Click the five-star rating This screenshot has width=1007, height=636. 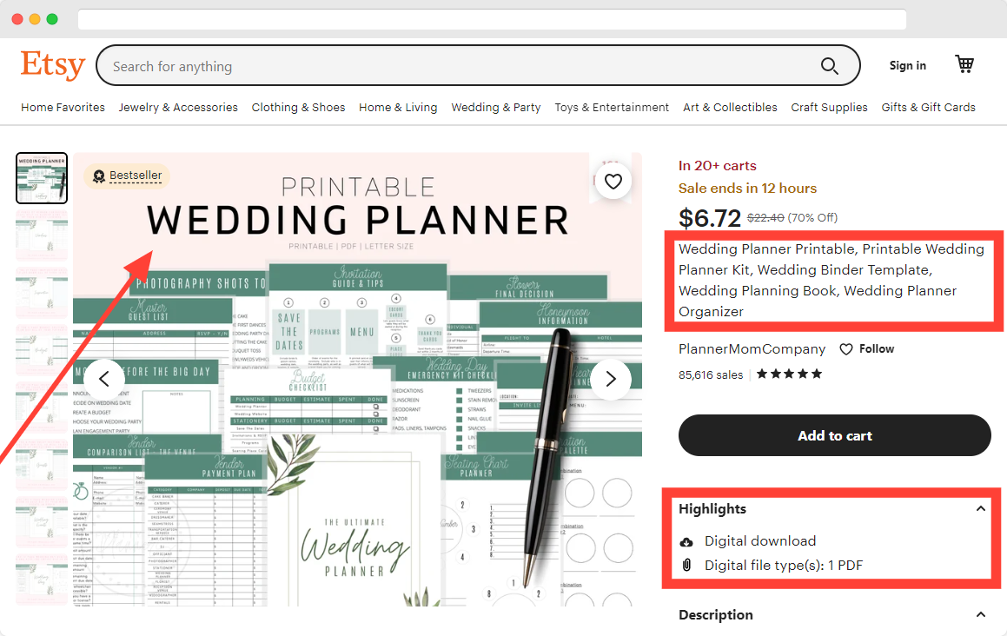789,374
